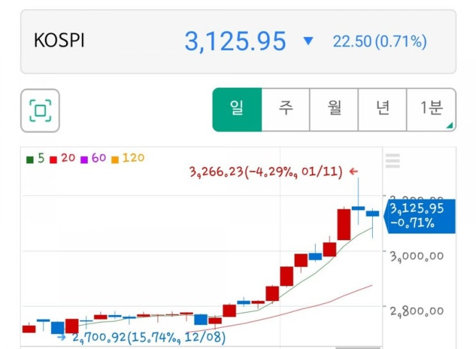The width and height of the screenshot is (476, 349).
Task: Click the red 20-day moving average swatch
Action: [53, 159]
